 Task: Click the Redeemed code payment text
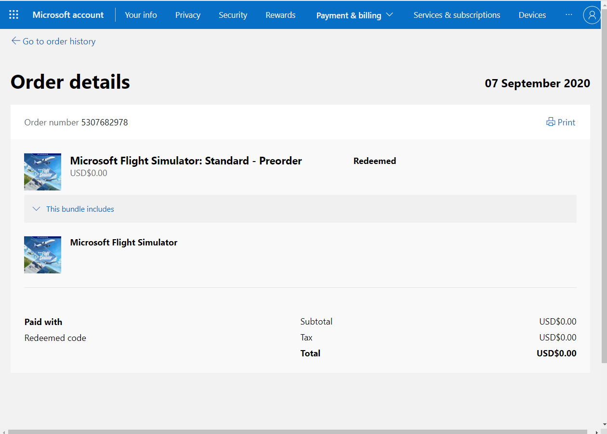coord(55,338)
